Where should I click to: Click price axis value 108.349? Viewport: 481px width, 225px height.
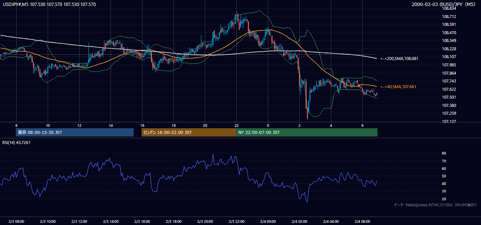[x=449, y=40]
